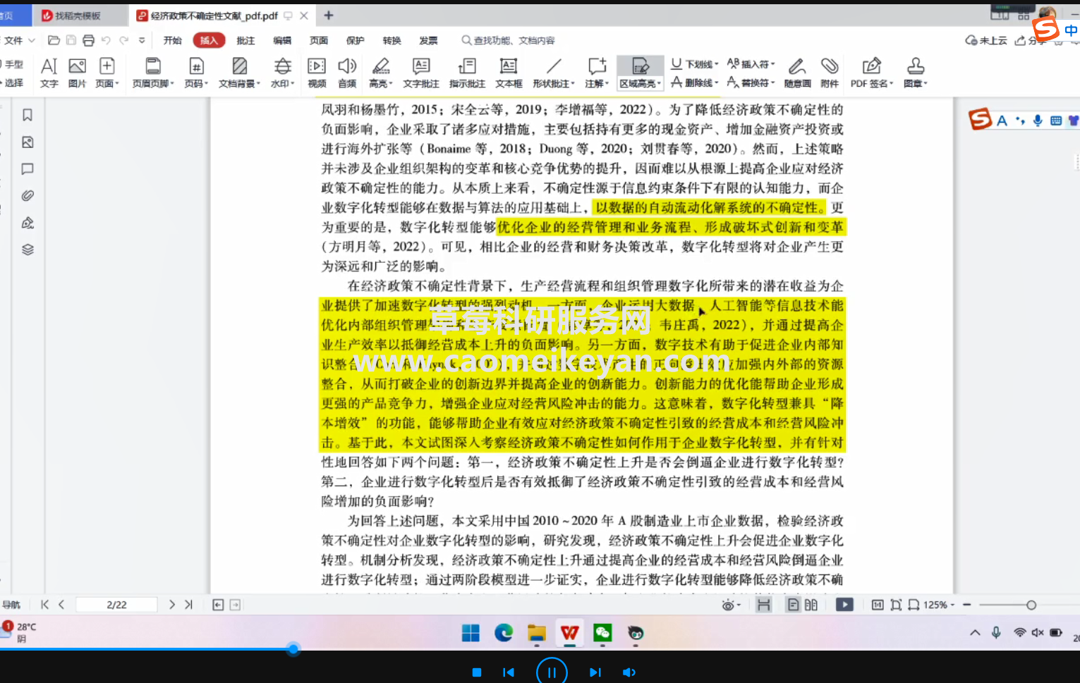Click the 查找功能 search box
This screenshot has width=1080, height=683.
[509, 40]
